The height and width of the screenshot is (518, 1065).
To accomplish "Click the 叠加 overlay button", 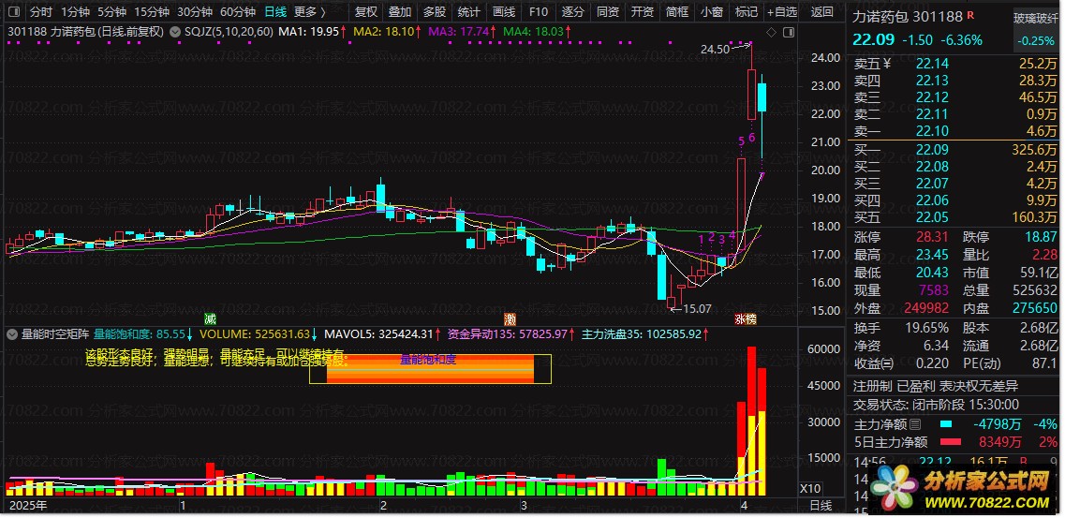I will point(400,11).
